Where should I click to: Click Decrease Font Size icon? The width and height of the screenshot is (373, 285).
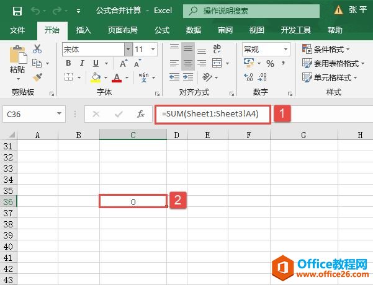click(x=138, y=63)
